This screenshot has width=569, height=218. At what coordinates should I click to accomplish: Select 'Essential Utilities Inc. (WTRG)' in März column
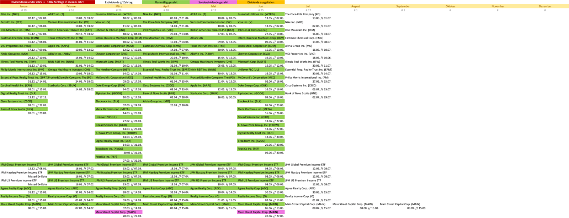(118, 14)
